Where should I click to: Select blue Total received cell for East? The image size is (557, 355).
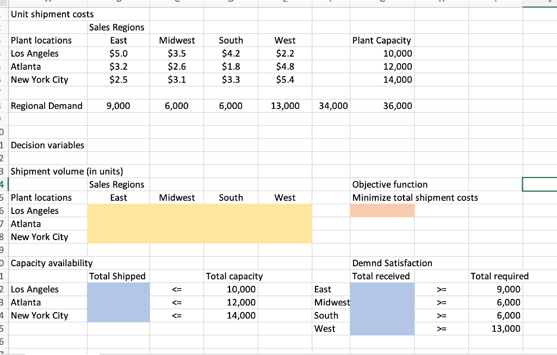click(x=382, y=290)
